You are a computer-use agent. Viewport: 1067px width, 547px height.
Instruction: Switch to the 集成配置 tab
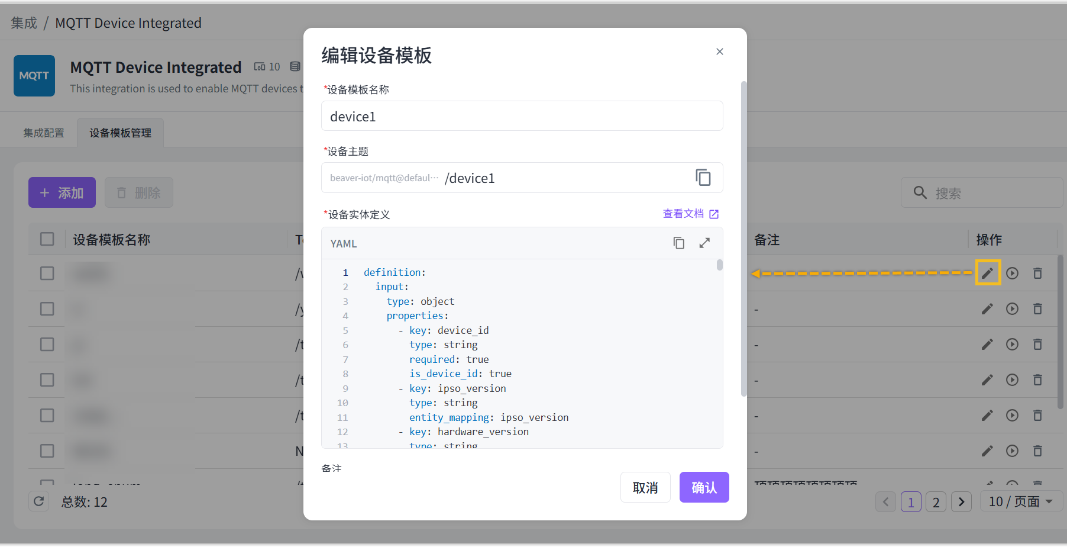(44, 133)
